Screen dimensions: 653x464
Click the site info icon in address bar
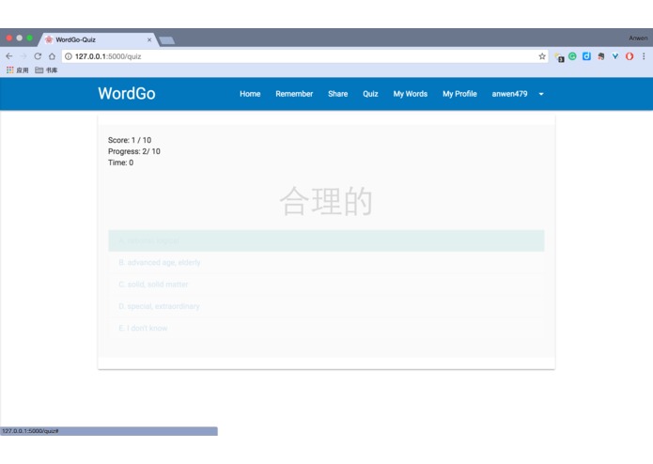(69, 56)
